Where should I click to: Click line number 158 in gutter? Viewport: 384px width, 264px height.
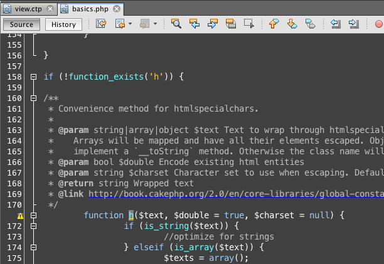pos(14,77)
